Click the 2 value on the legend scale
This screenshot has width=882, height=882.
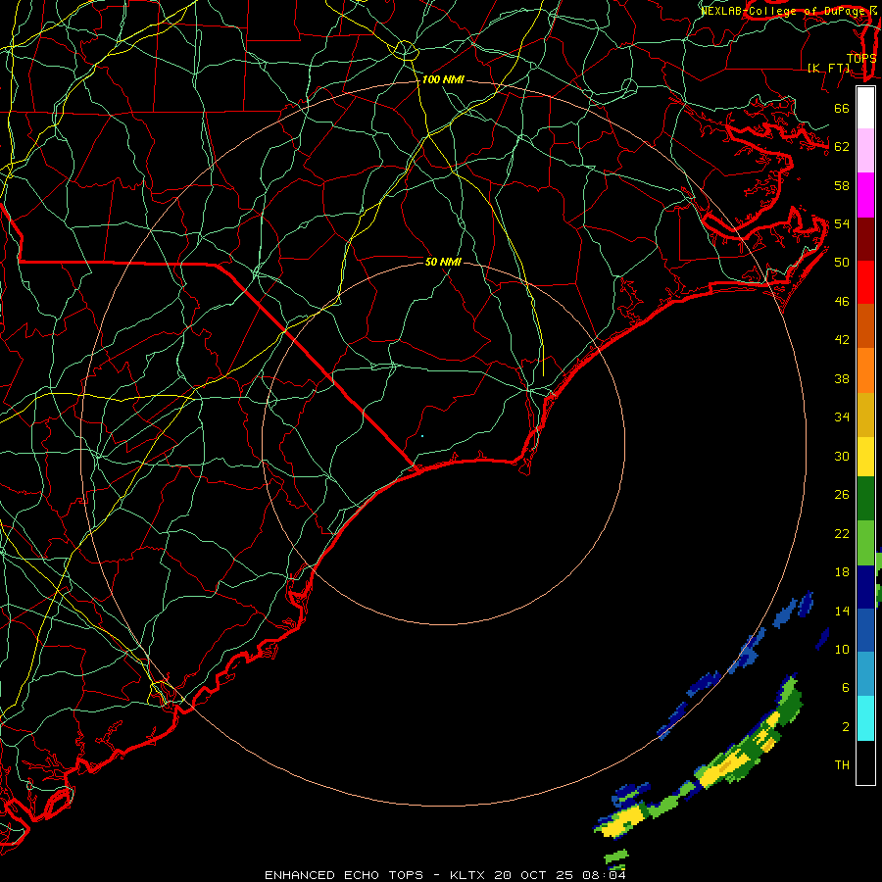click(846, 727)
